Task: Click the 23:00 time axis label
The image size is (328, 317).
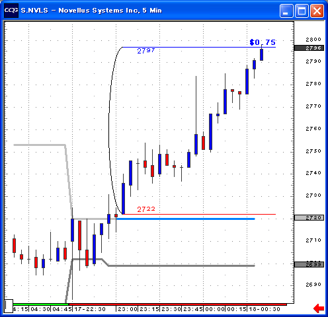Action: (128, 309)
